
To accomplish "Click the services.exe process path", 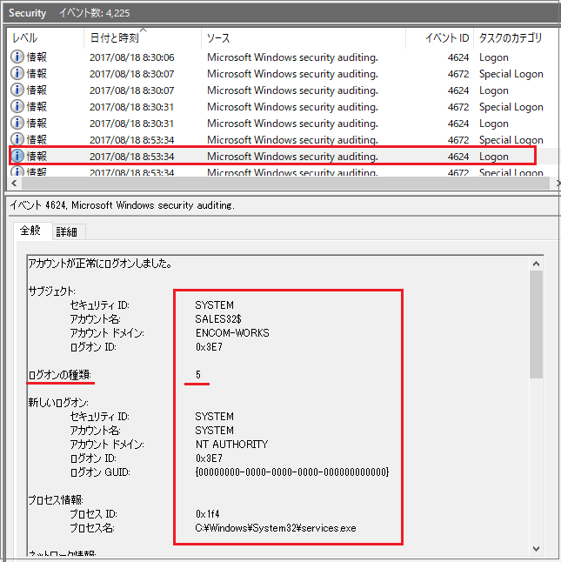I will (x=276, y=528).
